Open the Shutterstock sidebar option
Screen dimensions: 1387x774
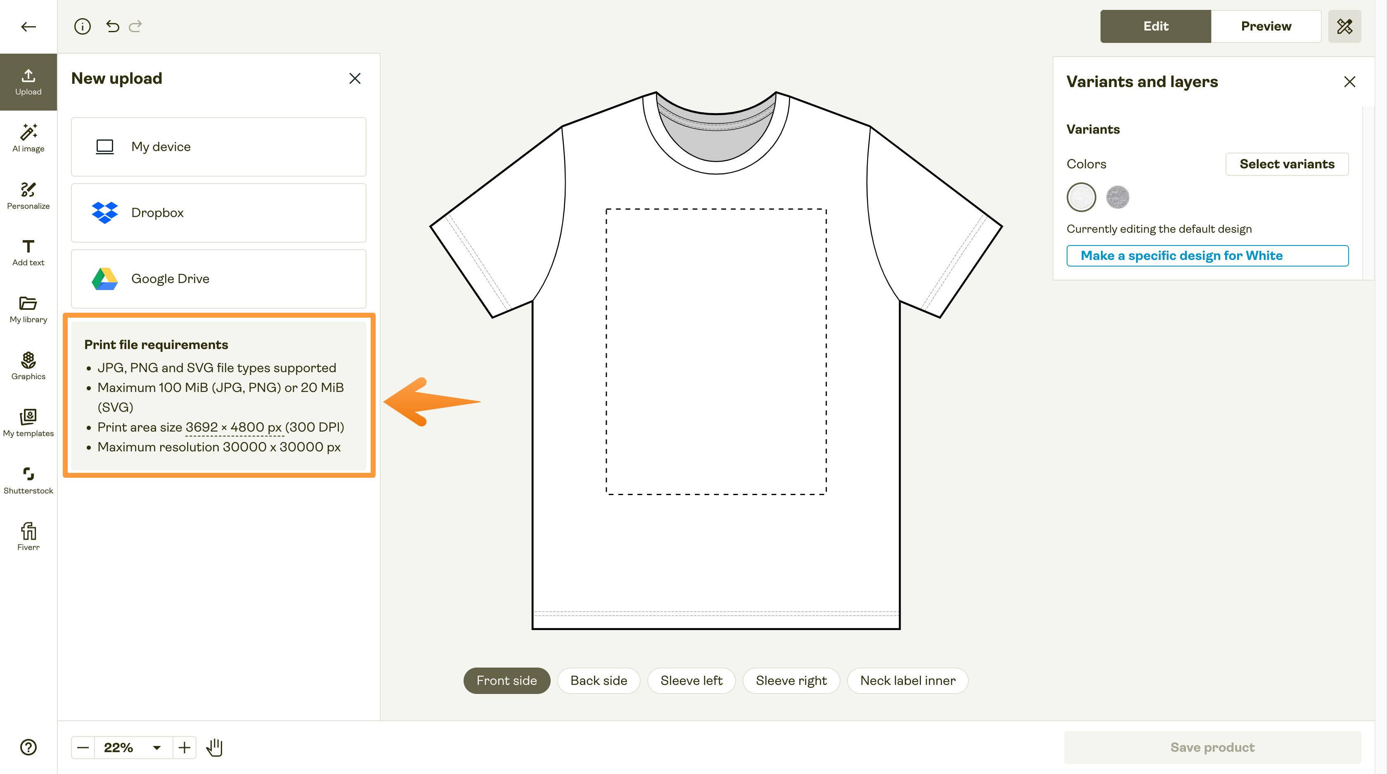[x=28, y=480]
